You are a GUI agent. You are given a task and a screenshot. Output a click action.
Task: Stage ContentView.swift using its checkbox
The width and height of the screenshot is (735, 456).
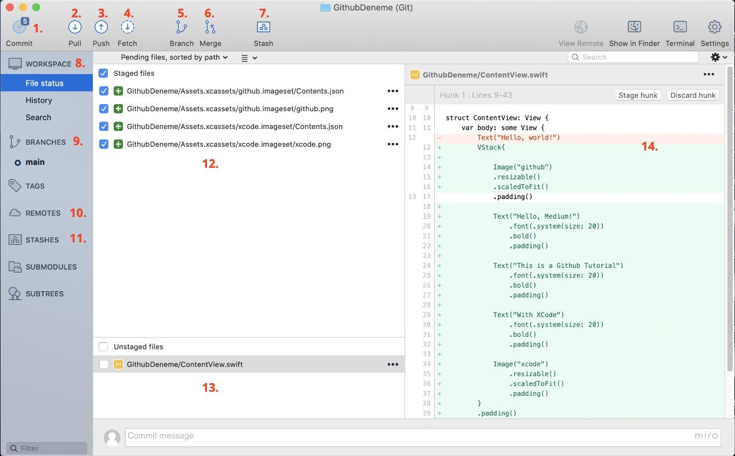point(103,365)
